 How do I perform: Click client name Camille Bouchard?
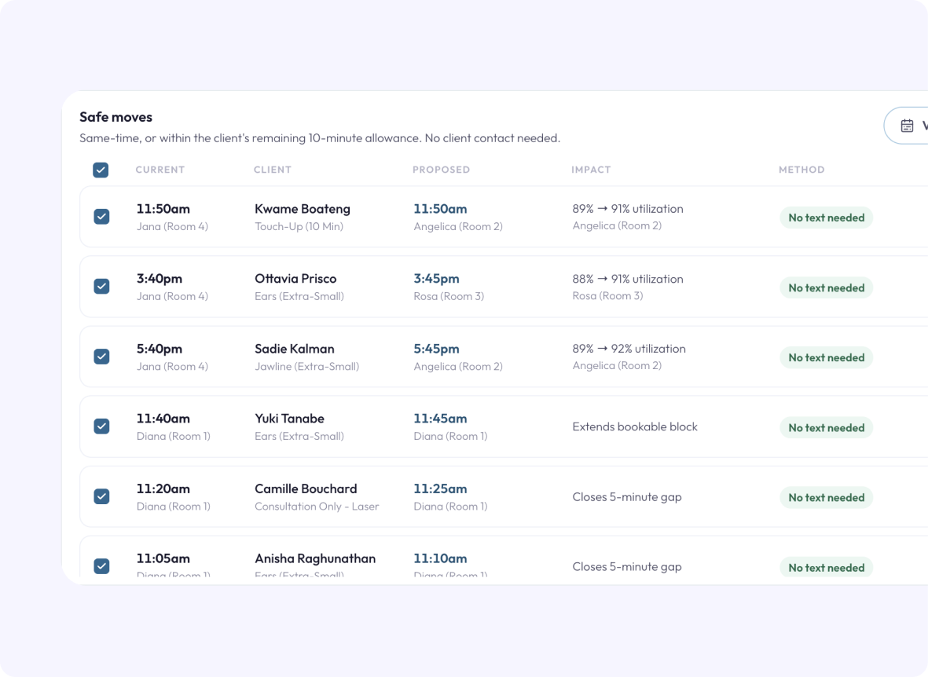pos(306,489)
